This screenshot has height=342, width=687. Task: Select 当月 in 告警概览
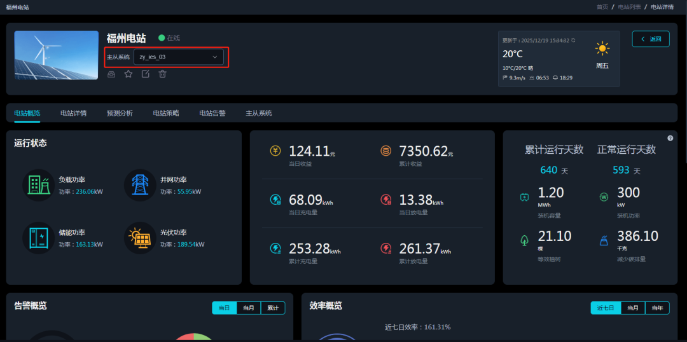click(249, 308)
